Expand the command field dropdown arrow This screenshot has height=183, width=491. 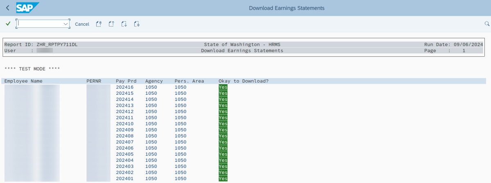(x=65, y=24)
